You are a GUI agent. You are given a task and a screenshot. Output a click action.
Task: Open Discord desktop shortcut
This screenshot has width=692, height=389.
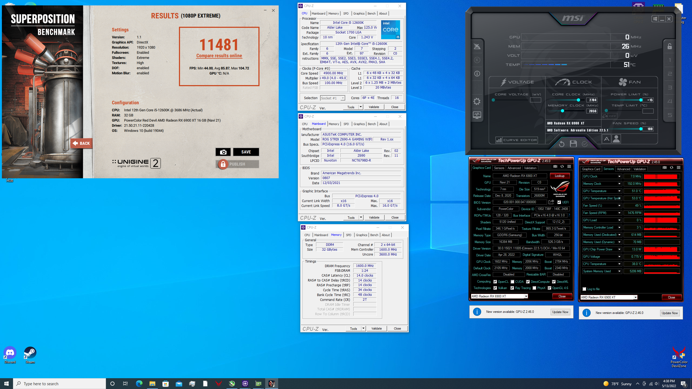(x=10, y=355)
